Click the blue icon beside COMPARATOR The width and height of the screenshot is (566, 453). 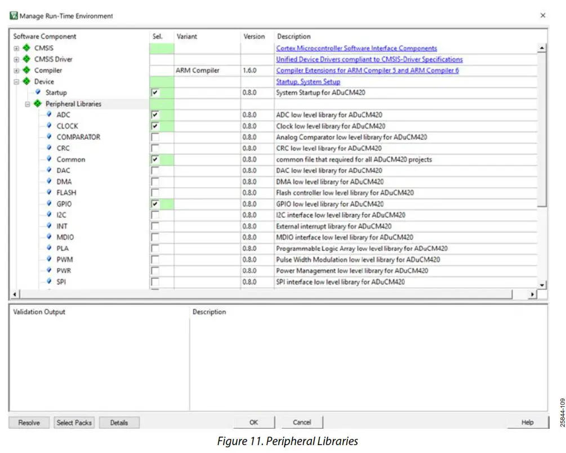coord(50,137)
